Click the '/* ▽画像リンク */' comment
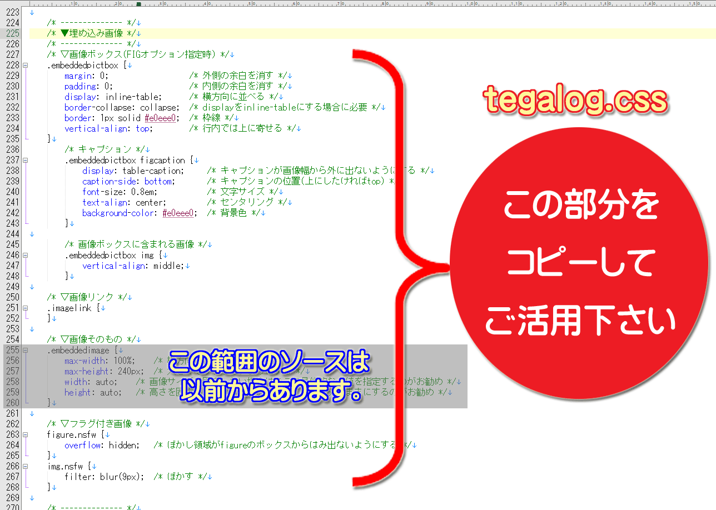 pos(87,298)
